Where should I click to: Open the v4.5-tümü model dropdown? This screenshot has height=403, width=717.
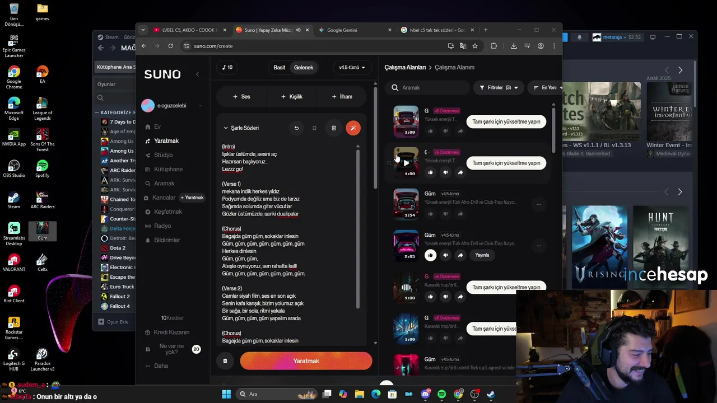[352, 67]
